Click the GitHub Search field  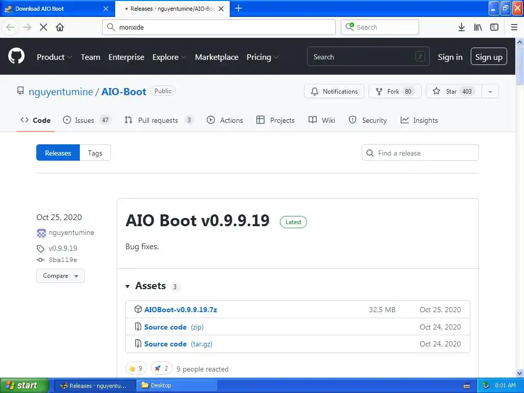[x=368, y=56]
